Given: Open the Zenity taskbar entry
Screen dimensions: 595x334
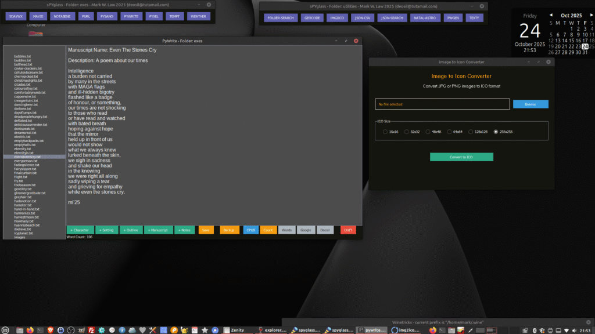Looking at the screenshot, I should point(238,329).
